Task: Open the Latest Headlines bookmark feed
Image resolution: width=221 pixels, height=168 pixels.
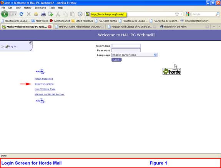Action: click(x=82, y=21)
